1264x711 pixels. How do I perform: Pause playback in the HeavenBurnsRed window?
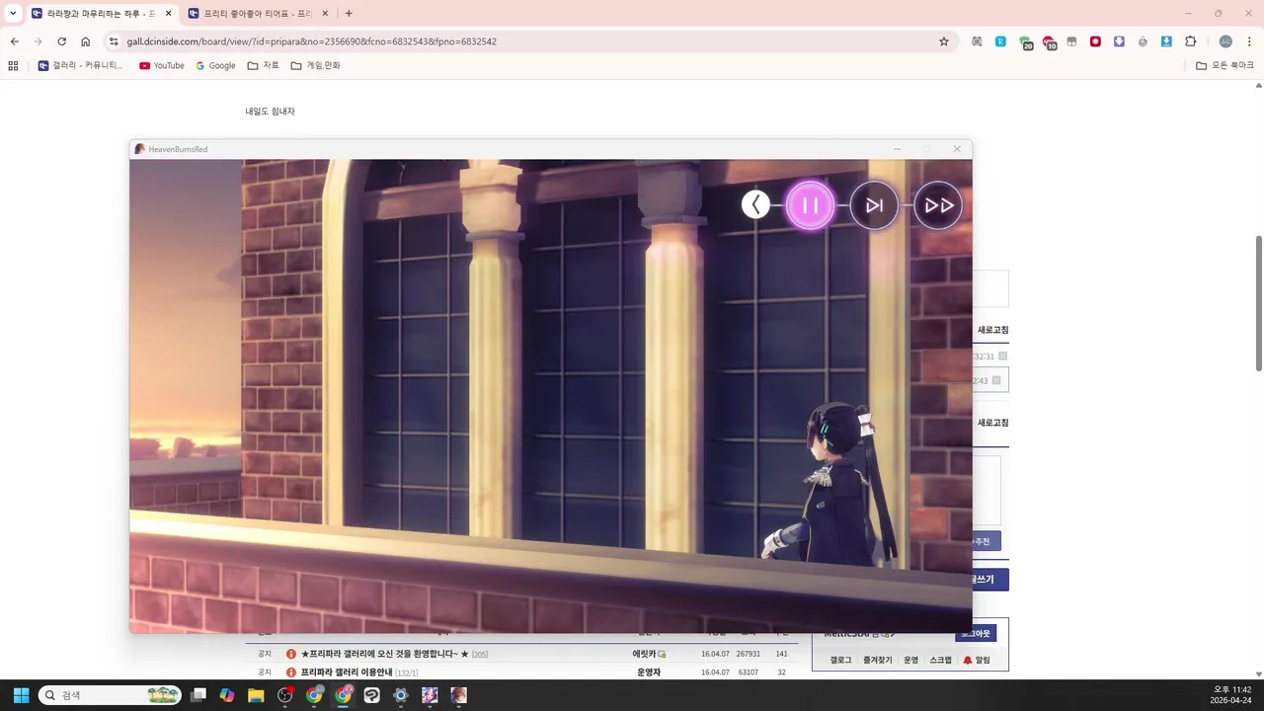810,205
